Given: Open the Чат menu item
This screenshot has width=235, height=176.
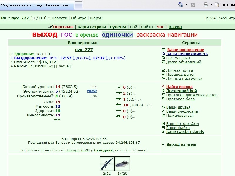Looking at the screenshot, I should click(x=160, y=27).
